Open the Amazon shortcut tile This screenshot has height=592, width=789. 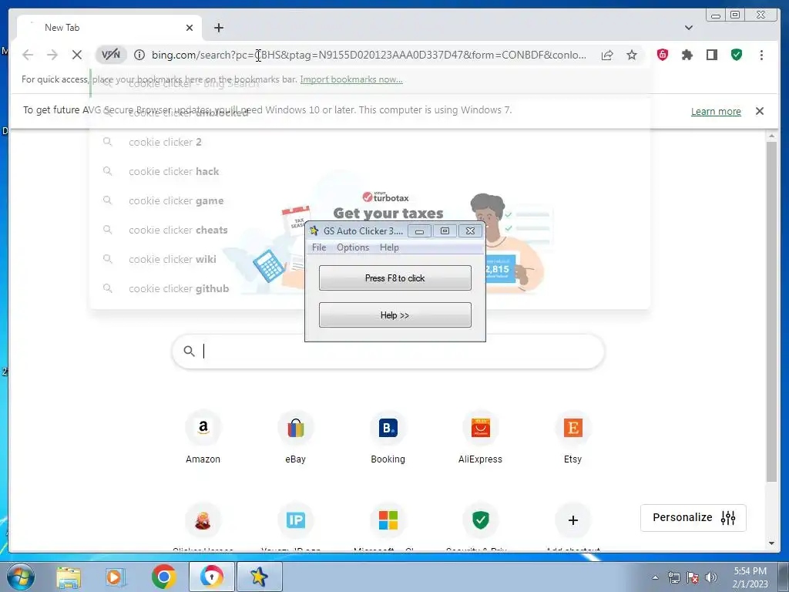203,438
